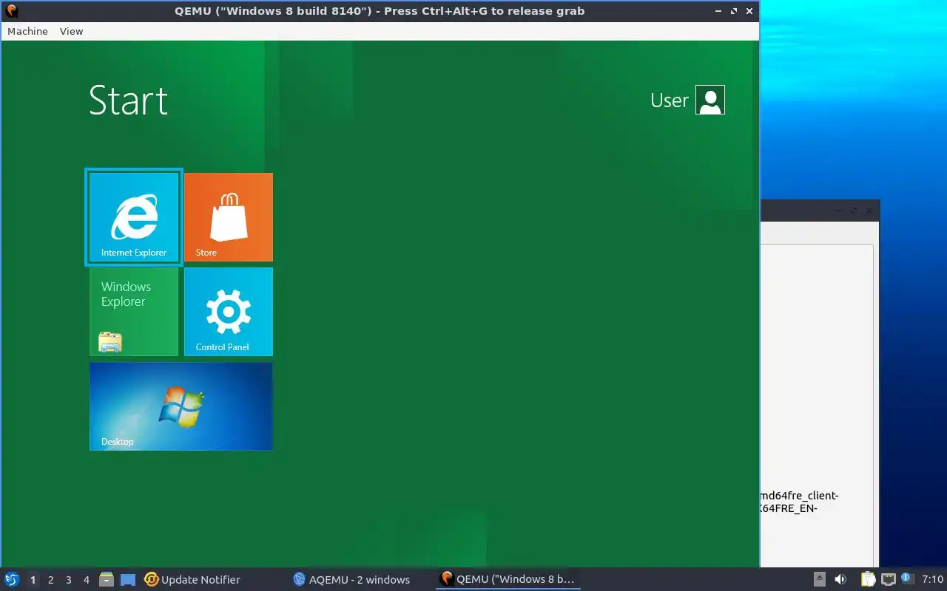
Task: Click the Start heading text
Action: (x=129, y=100)
